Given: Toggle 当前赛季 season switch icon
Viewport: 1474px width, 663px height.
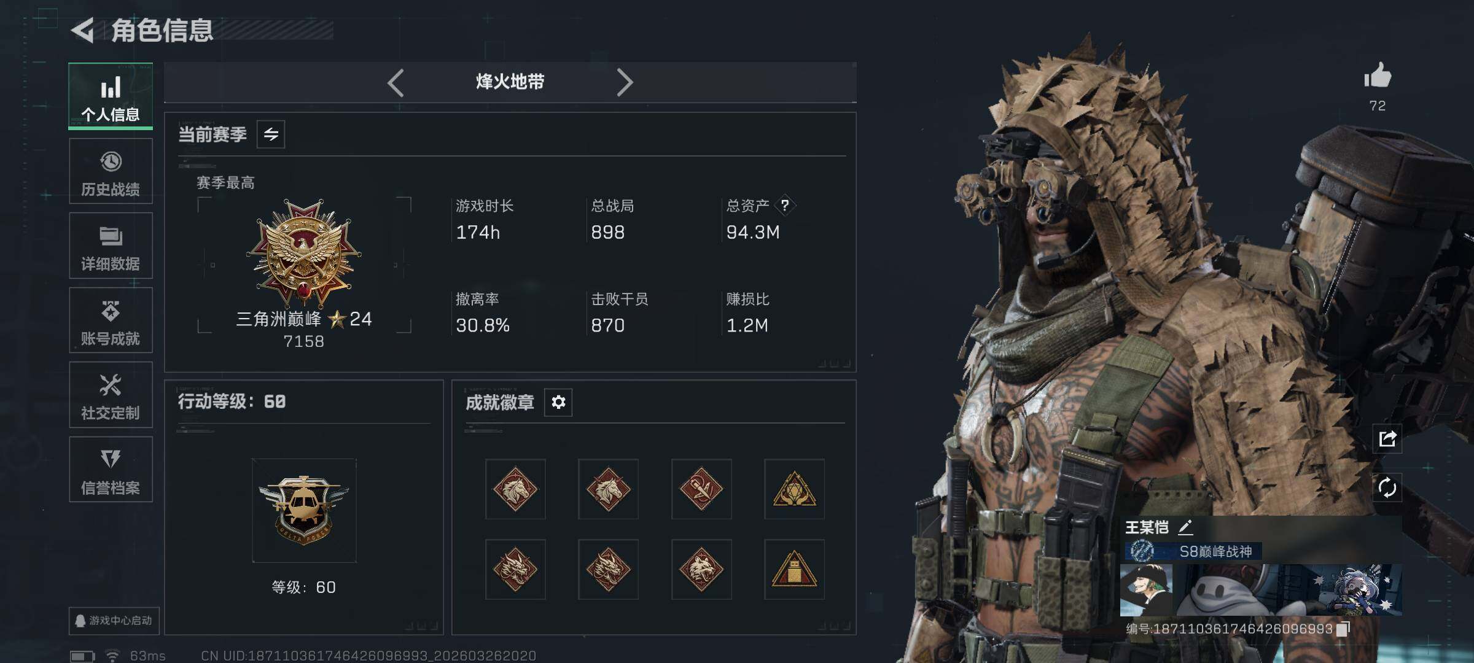Looking at the screenshot, I should (271, 134).
